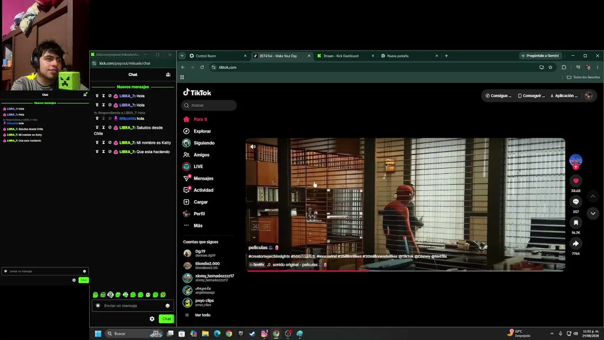Viewport: 604px width, 340px height.
Task: Switch to the Nueva pestaña tab
Action: click(410, 56)
